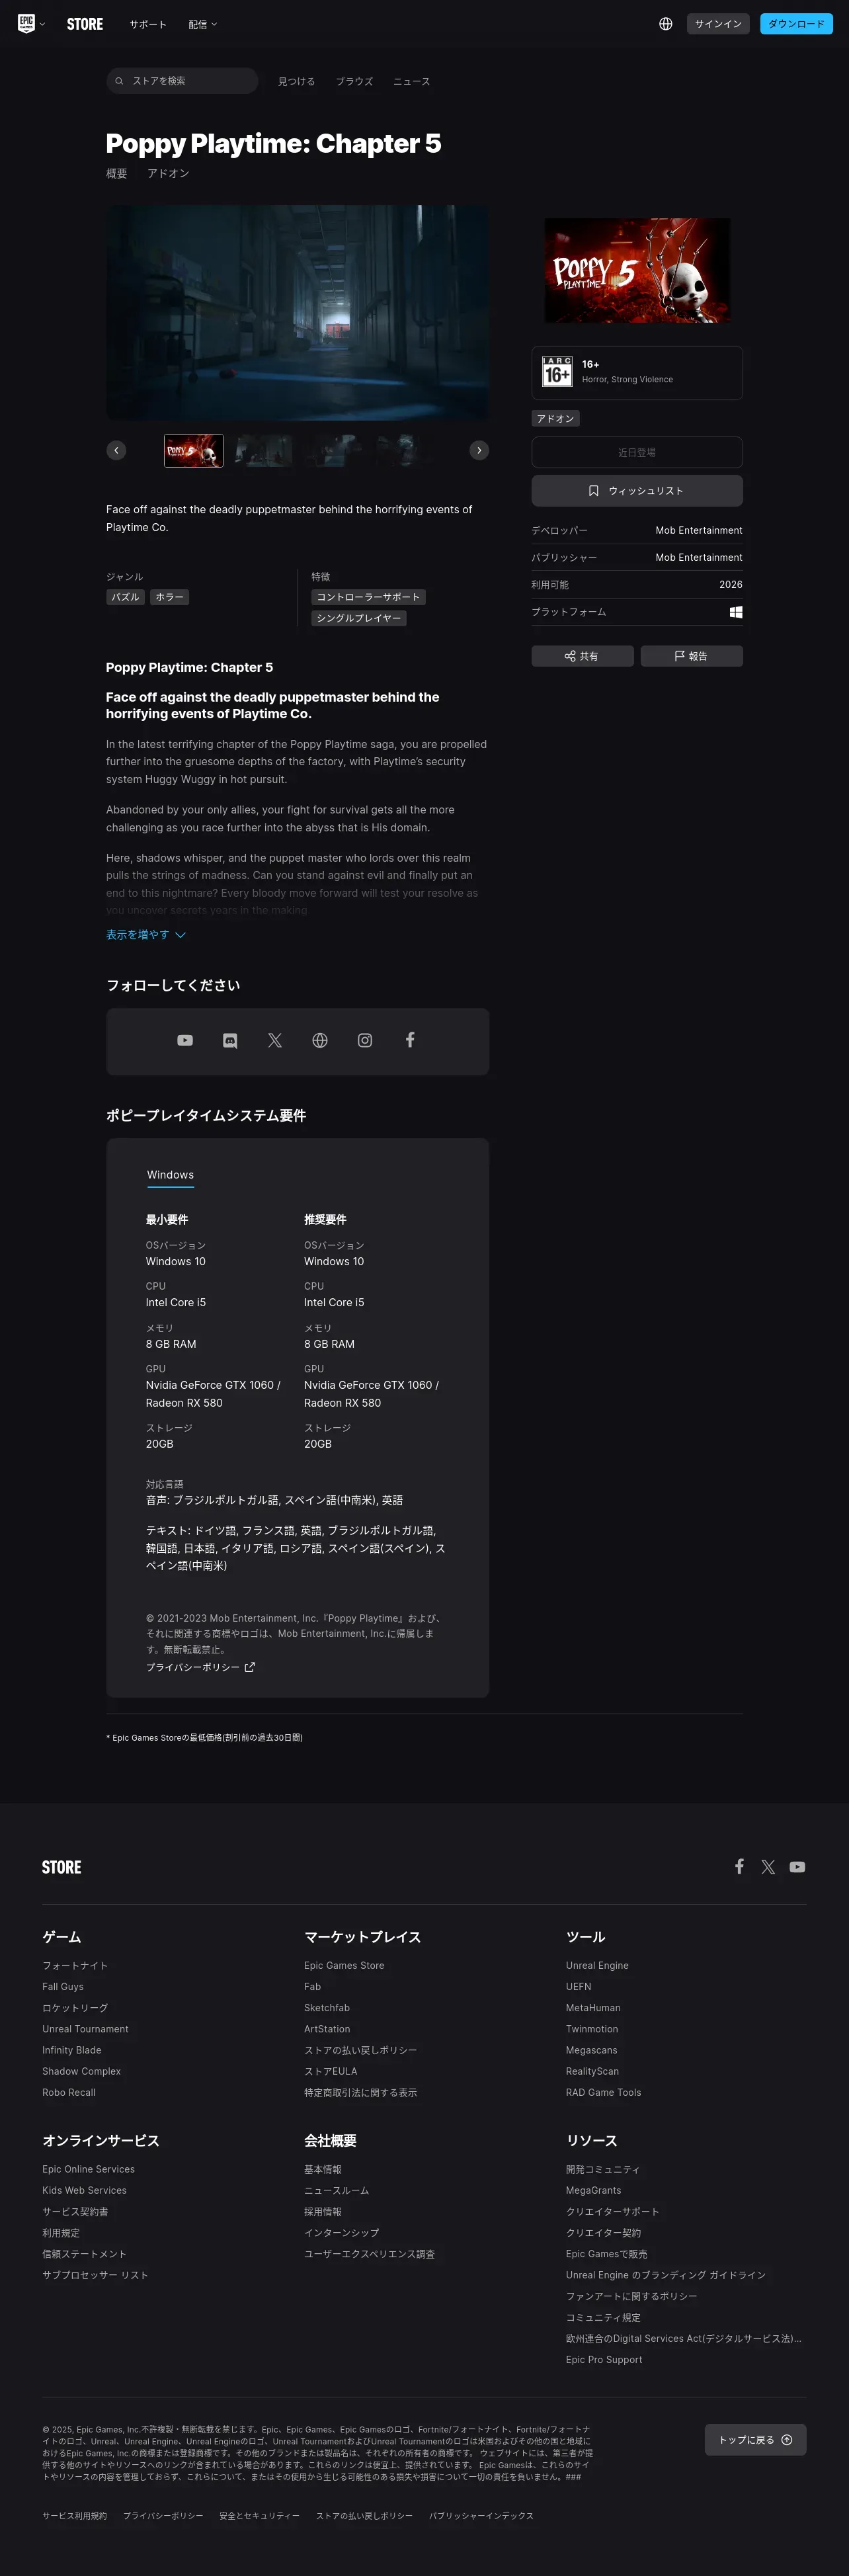
Task: Open サービス利用規約 bottom link
Action: tap(74, 2515)
